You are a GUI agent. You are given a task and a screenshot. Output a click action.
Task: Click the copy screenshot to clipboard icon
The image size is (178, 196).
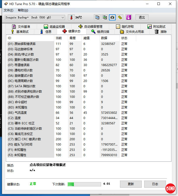click(104, 17)
